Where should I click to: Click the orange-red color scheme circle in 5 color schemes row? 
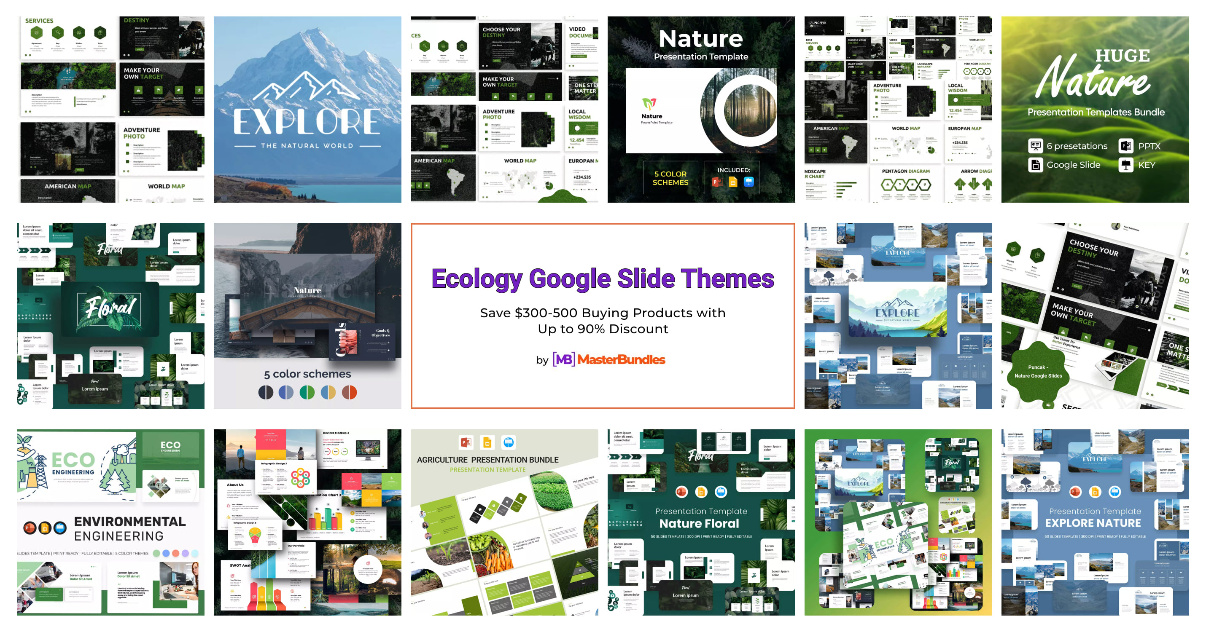pos(350,393)
